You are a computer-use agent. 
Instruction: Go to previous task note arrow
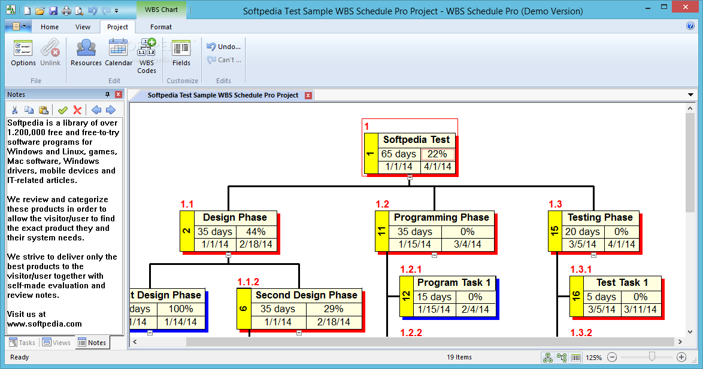(x=96, y=109)
